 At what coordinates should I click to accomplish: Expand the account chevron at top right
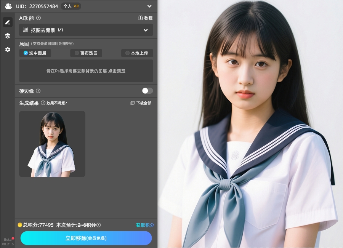click(149, 6)
